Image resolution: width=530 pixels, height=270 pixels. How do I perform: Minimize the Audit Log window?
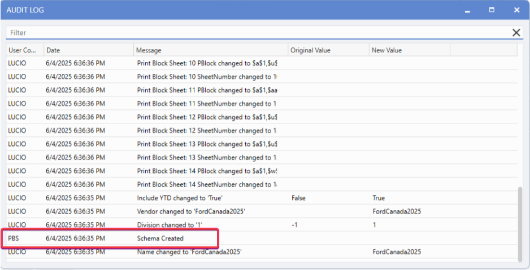(x=467, y=10)
